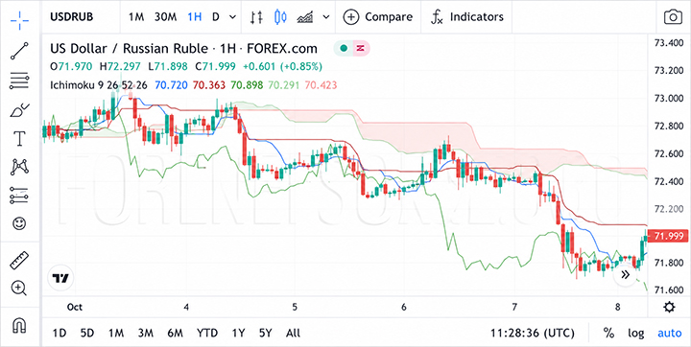691x347 pixels.
Task: Click the Ichimoku value 70.898
Action: (247, 85)
